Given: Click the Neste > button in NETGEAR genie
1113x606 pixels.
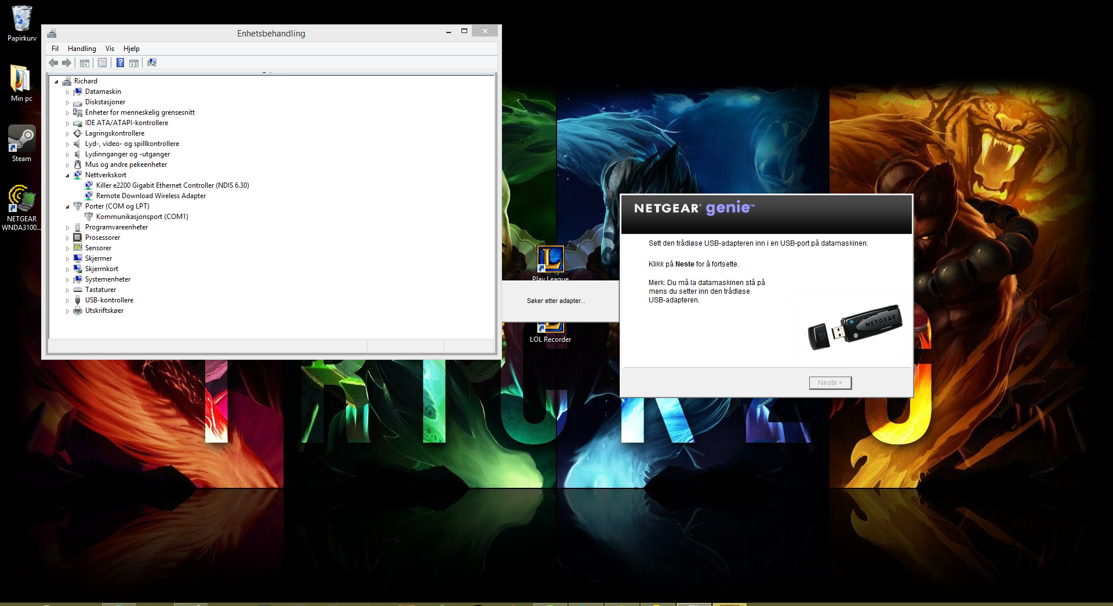Looking at the screenshot, I should [x=830, y=383].
